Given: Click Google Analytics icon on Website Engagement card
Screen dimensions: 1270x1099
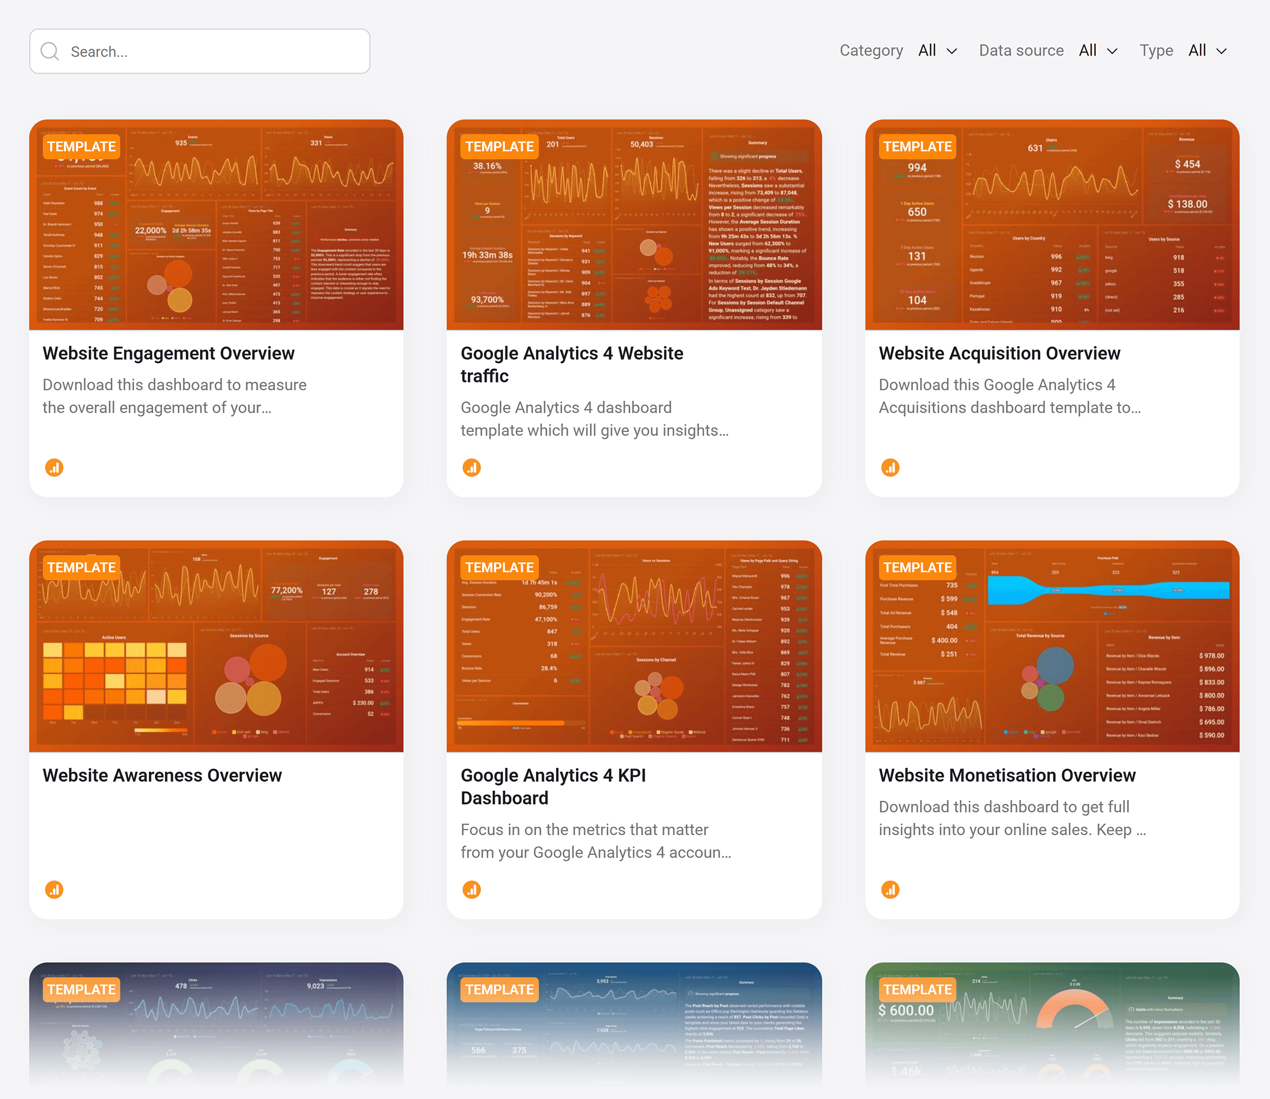Looking at the screenshot, I should pos(54,468).
